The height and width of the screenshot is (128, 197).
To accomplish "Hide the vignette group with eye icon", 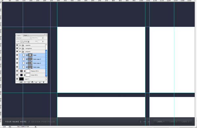I will pyautogui.click(x=17, y=45).
